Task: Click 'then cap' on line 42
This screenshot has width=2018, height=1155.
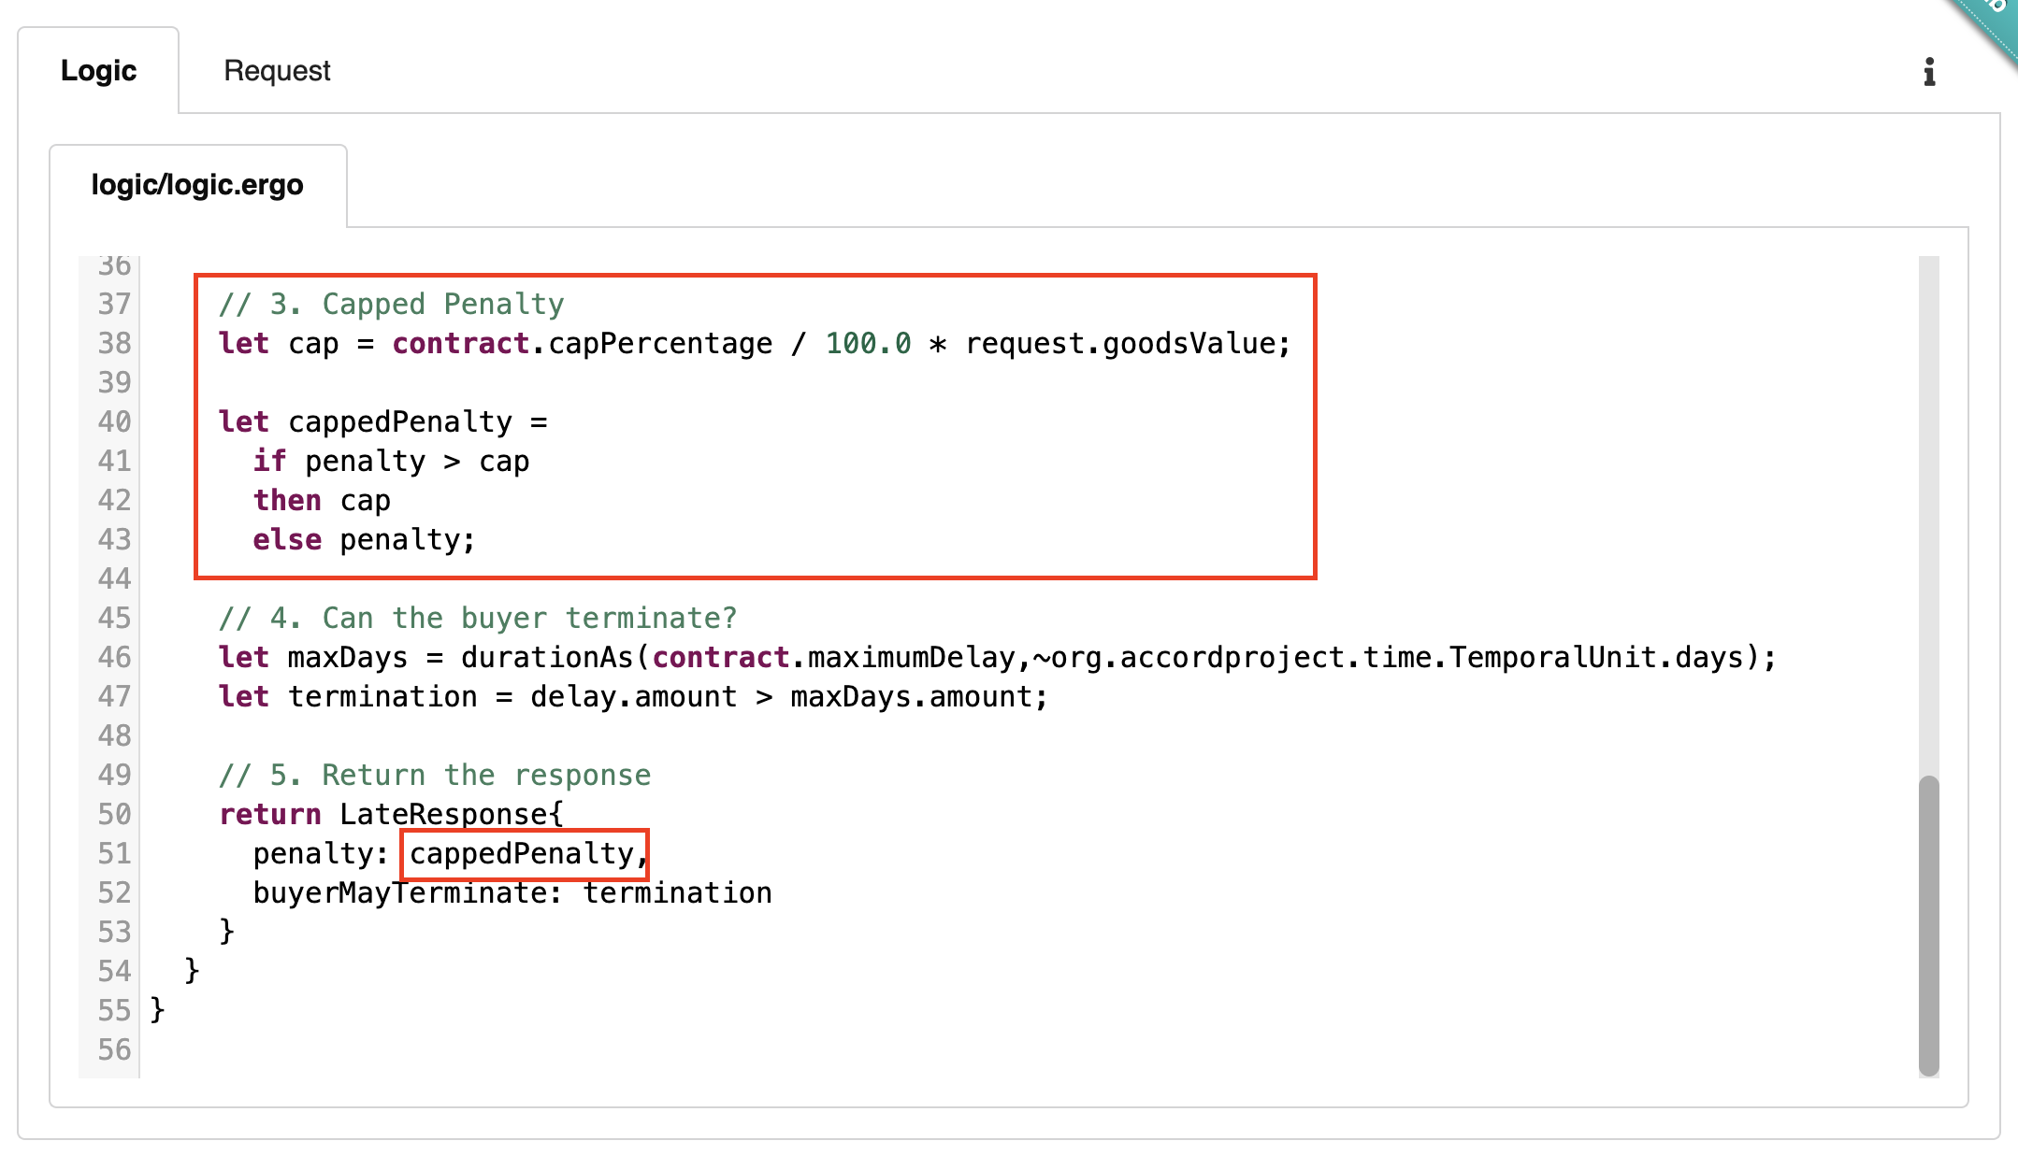Action: [322, 500]
